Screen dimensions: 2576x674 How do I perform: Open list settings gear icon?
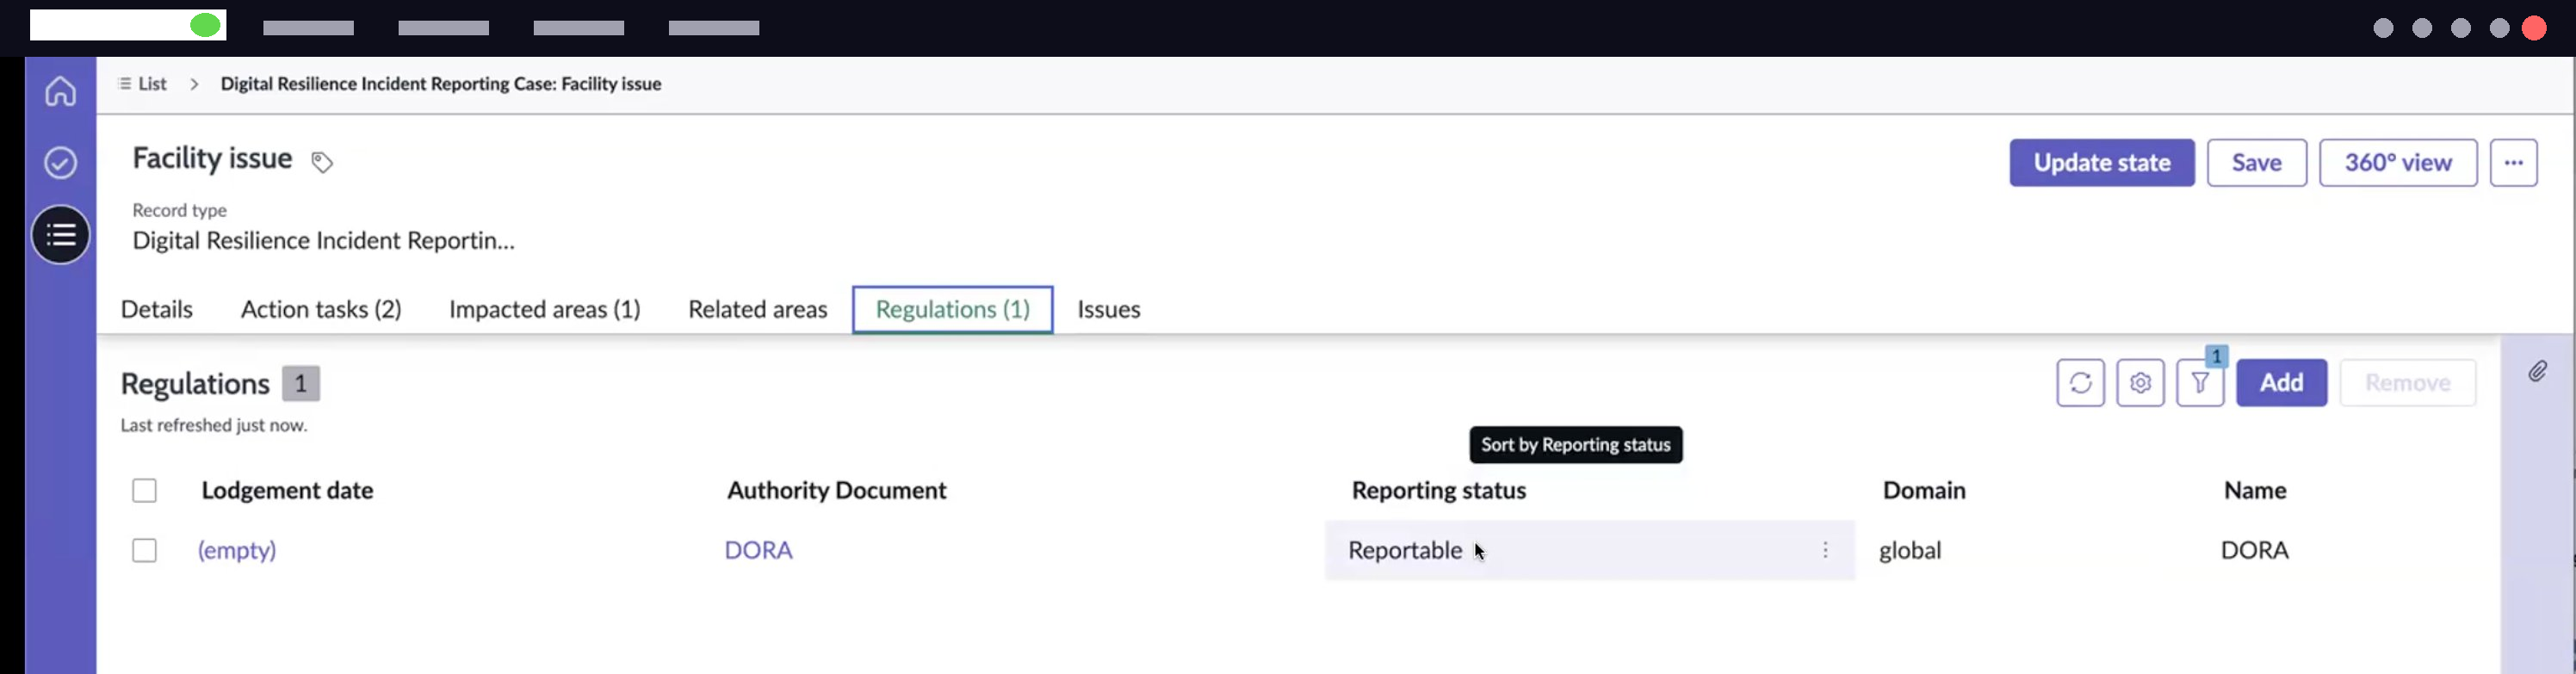(x=2140, y=383)
